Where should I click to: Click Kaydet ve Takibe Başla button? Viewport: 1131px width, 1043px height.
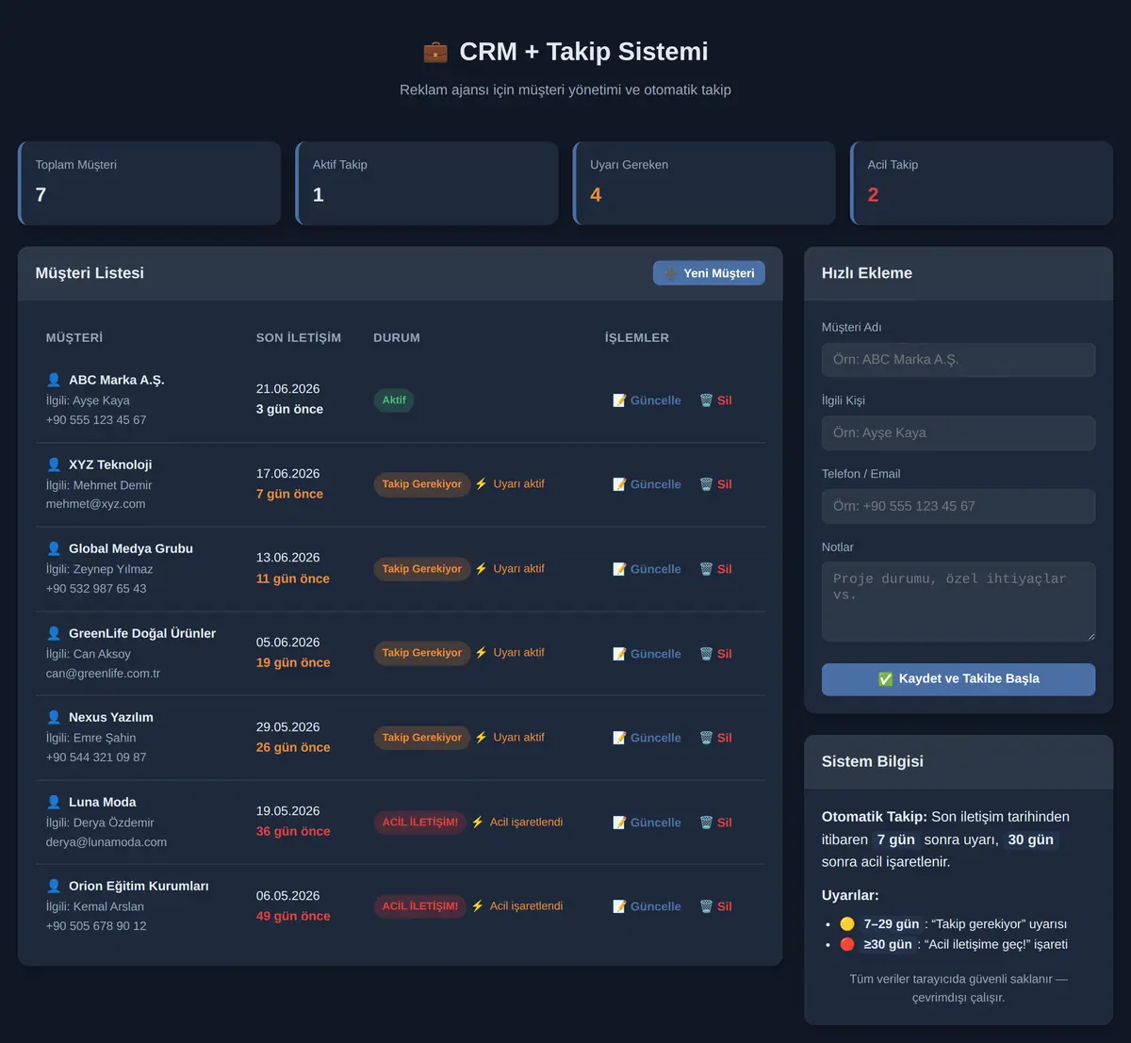[959, 679]
